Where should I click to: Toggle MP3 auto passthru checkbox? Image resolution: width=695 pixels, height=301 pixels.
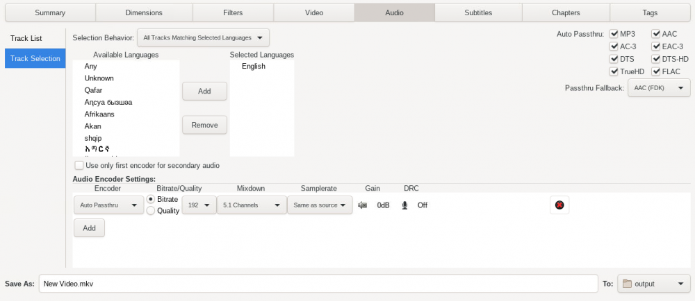pyautogui.click(x=614, y=33)
